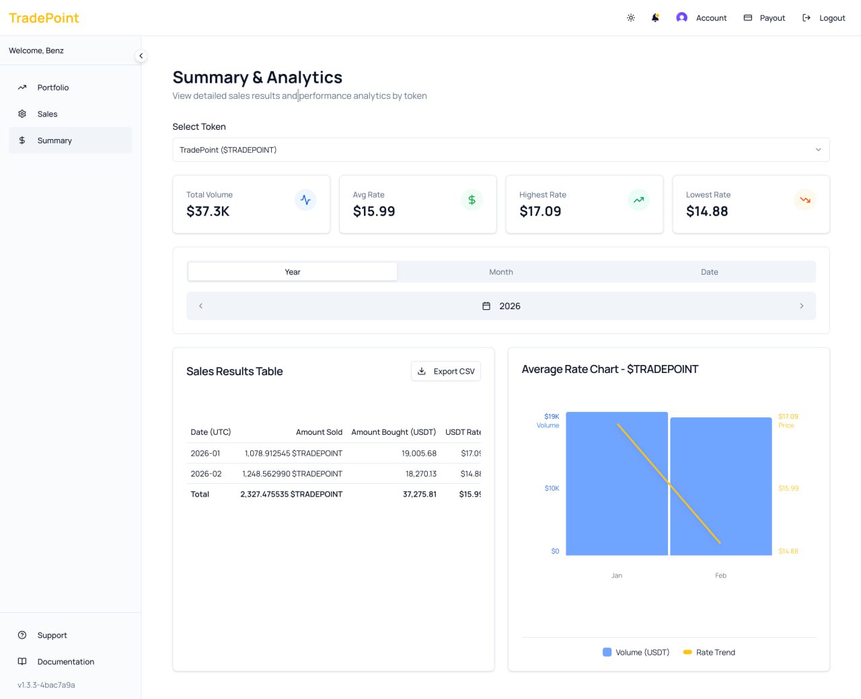Toggle light theme with the sun icon

[x=630, y=17]
